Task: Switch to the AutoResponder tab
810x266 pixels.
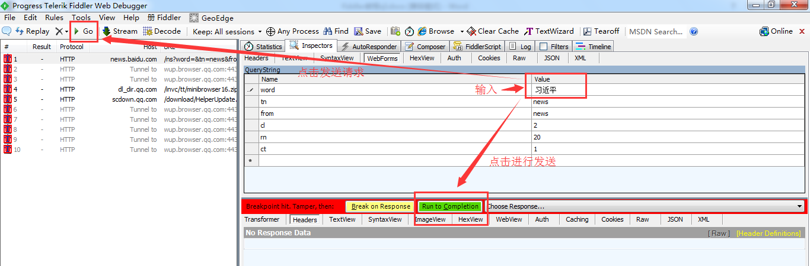Action: click(x=368, y=46)
